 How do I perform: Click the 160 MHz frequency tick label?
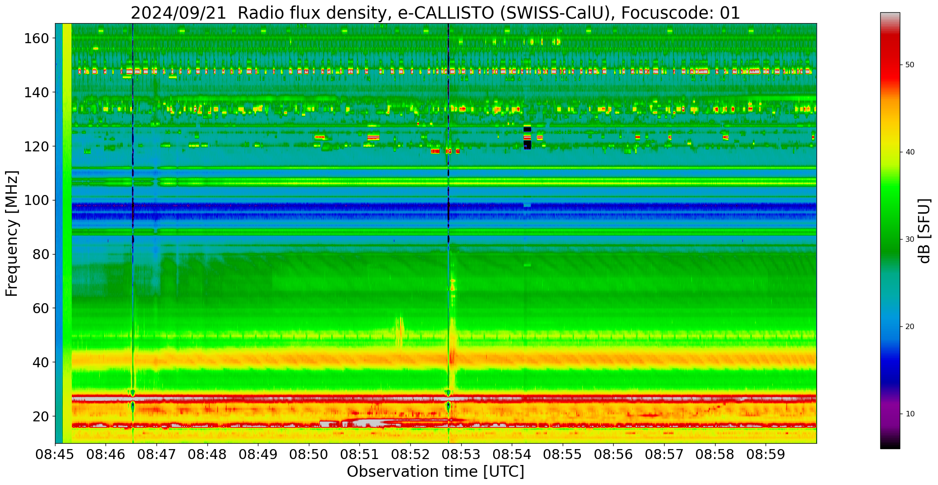pos(36,39)
